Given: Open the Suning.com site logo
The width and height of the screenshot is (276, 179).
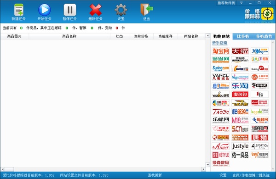Looking at the screenshot, I should point(221,68).
